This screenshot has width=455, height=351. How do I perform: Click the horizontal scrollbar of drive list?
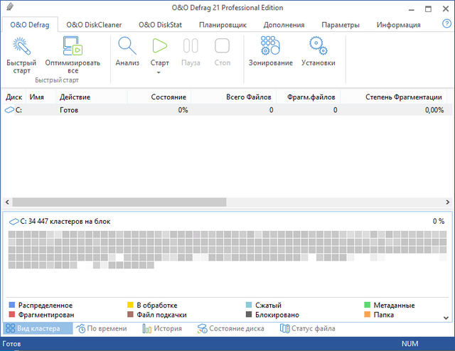121,202
